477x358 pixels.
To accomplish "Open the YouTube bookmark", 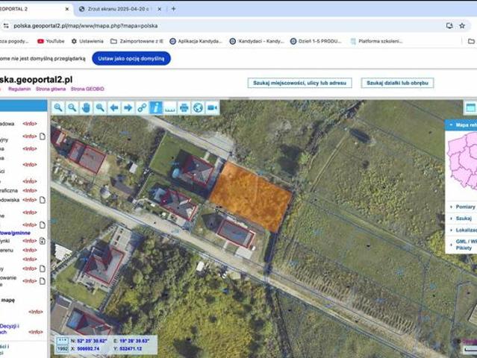I will click(x=51, y=41).
